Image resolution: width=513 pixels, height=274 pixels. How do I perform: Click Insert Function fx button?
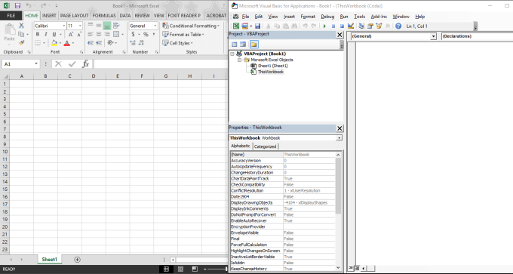click(85, 64)
